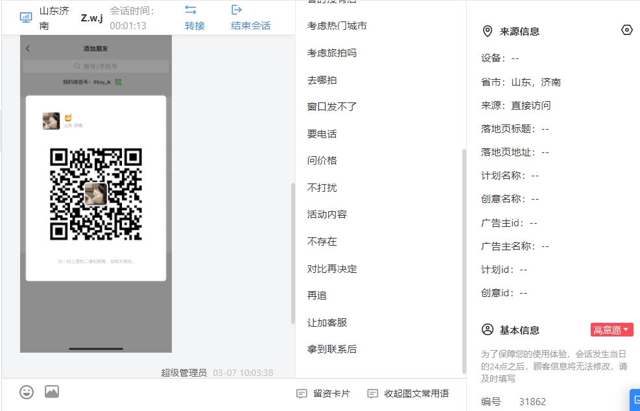
Task: Click the 收起图文常用语 message icon
Action: tap(373, 394)
